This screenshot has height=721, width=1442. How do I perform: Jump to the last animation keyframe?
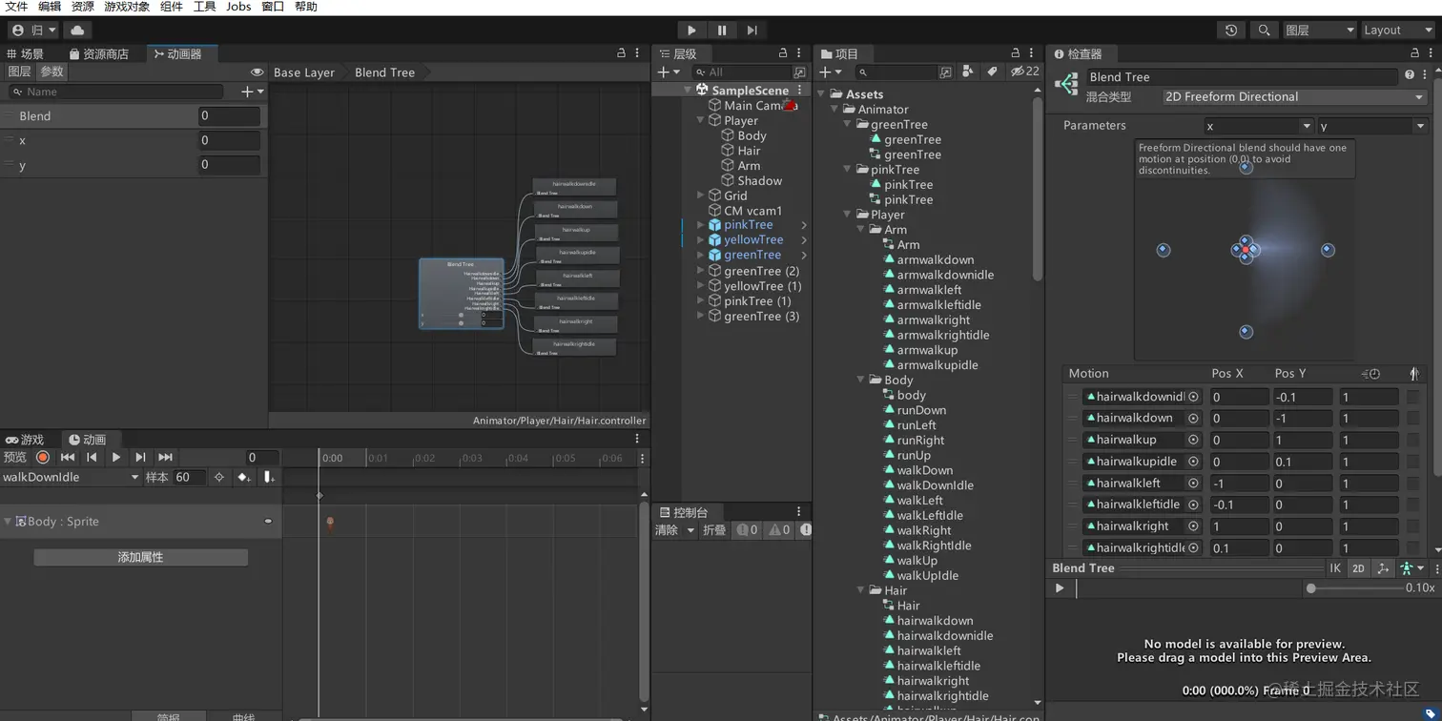[x=165, y=458]
